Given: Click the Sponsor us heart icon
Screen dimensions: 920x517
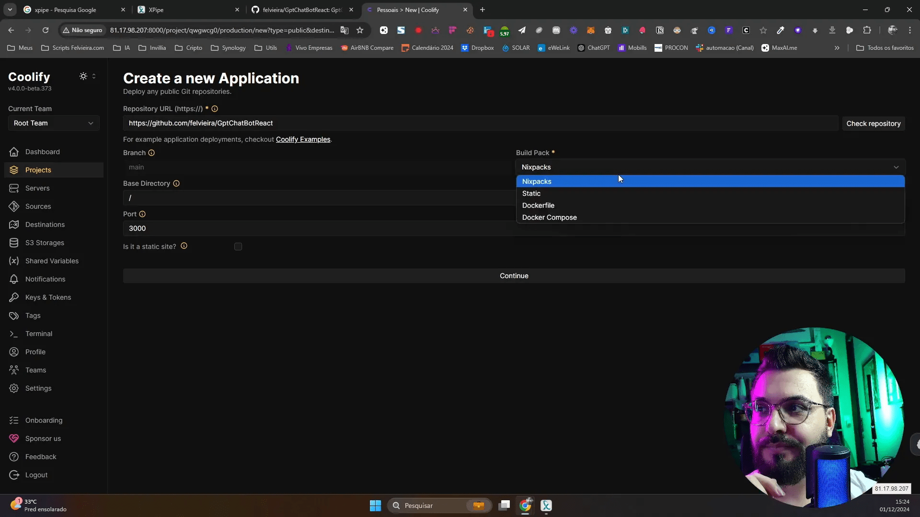Looking at the screenshot, I should click(14, 438).
